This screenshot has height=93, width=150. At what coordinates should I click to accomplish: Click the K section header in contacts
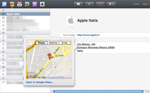12,59
